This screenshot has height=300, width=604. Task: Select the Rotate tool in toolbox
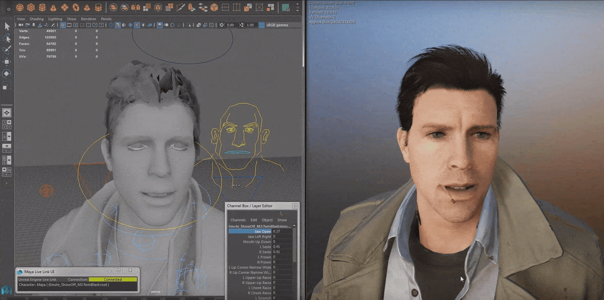point(7,73)
